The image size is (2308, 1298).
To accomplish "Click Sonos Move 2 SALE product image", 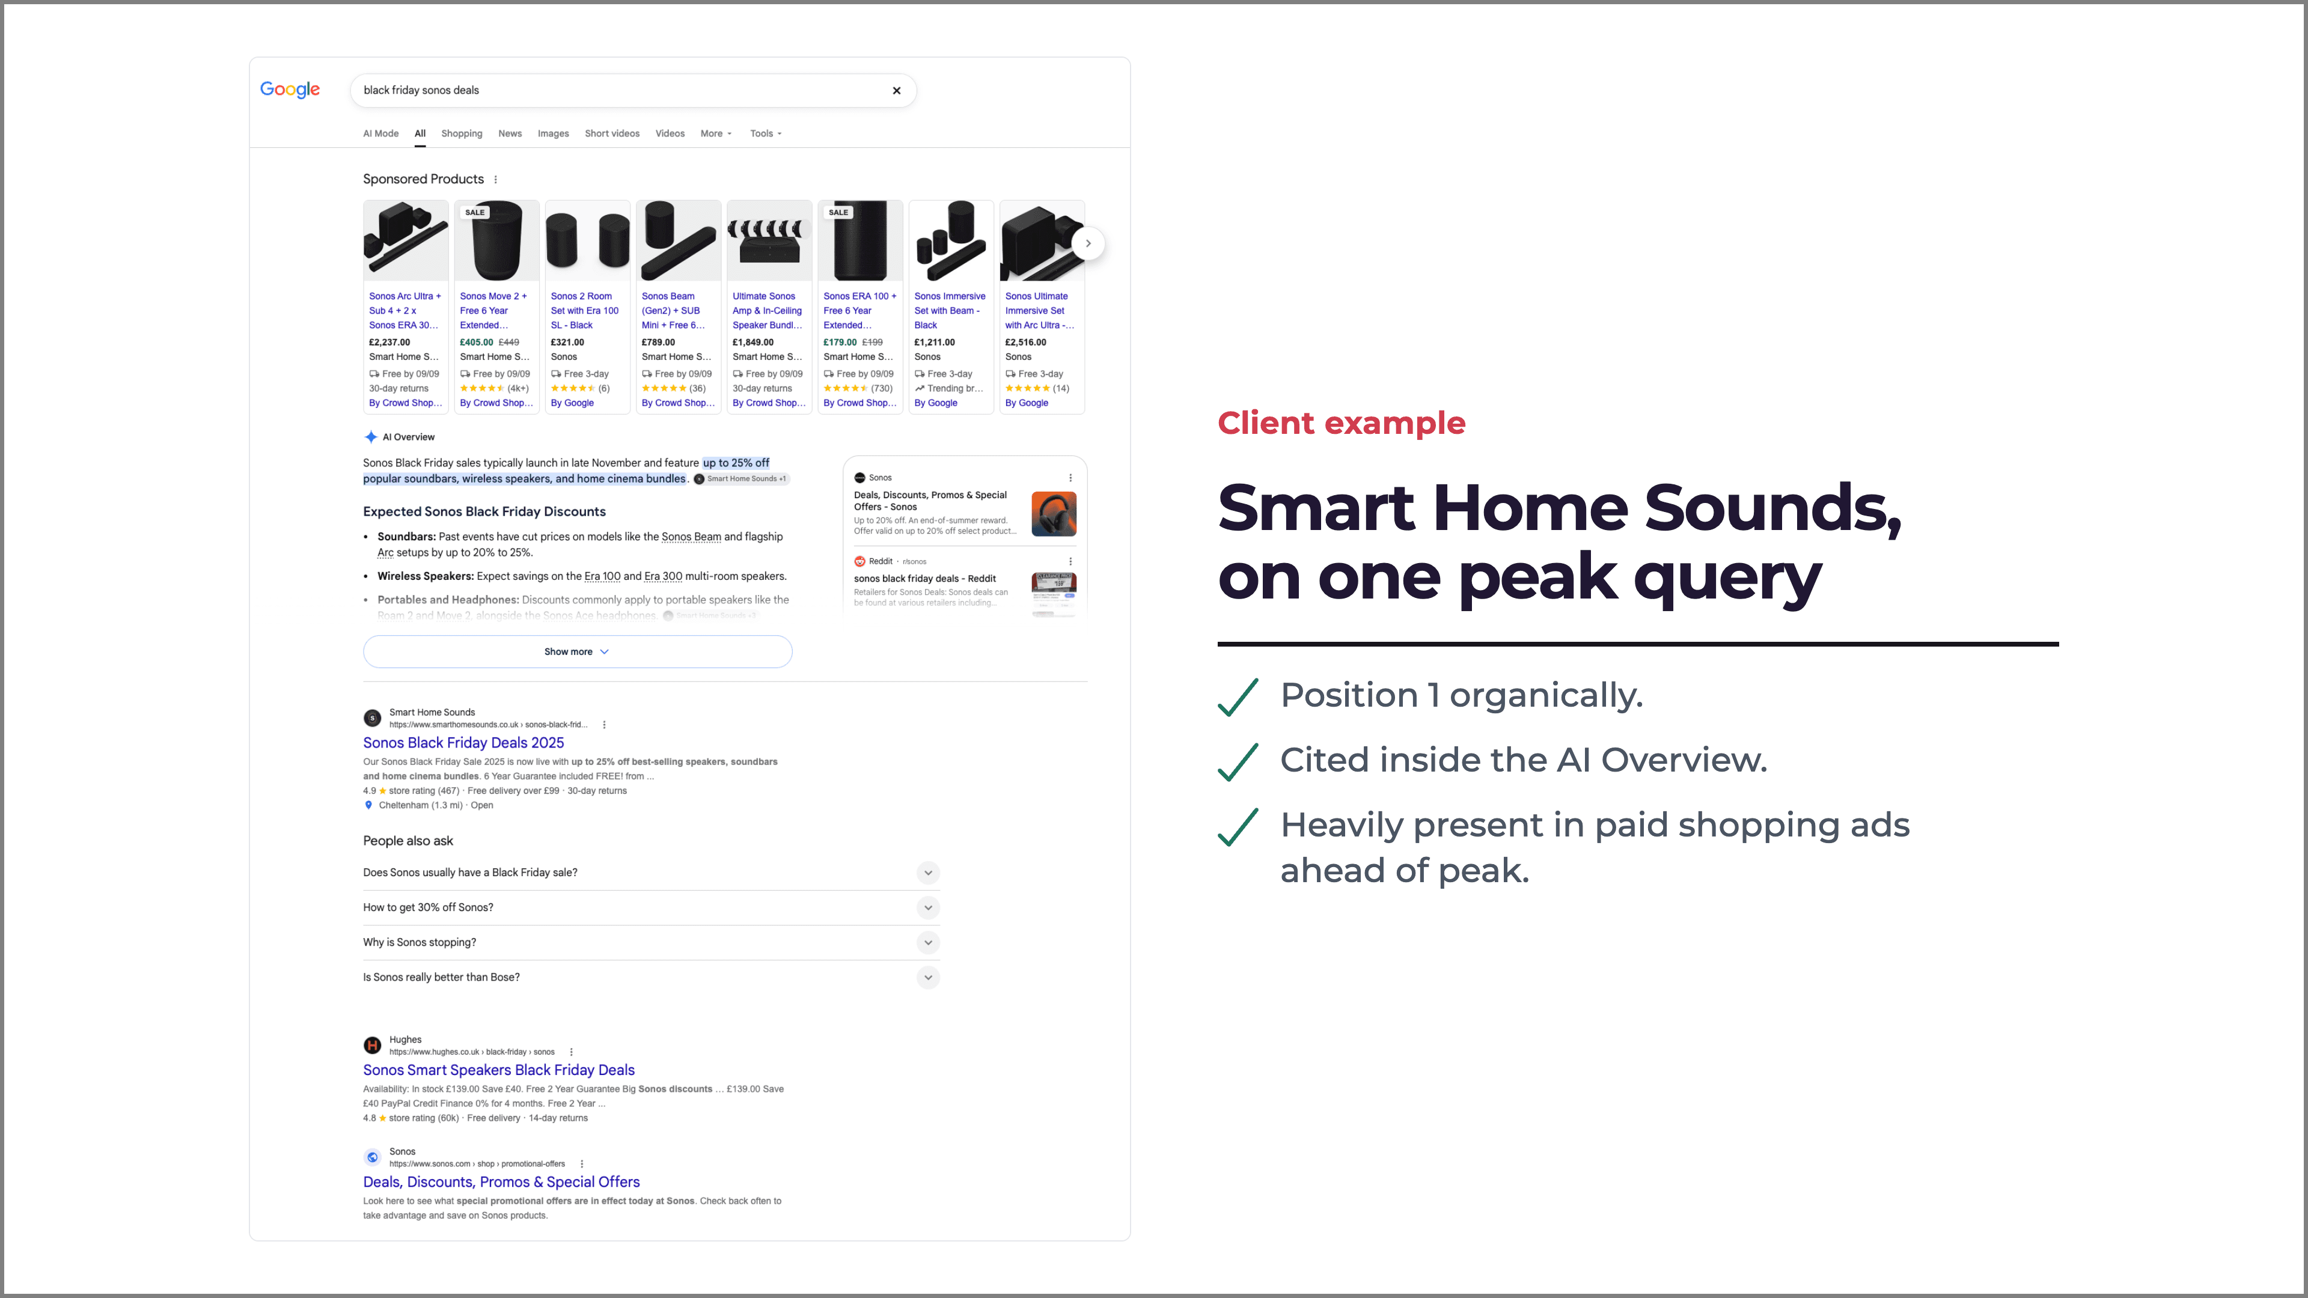I will click(x=497, y=241).
